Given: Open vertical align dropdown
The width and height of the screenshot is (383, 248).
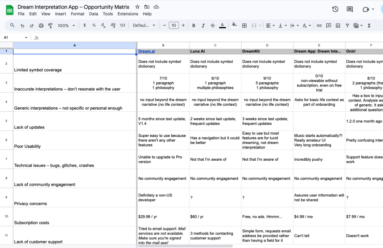Looking at the screenshot, I should (x=282, y=26).
